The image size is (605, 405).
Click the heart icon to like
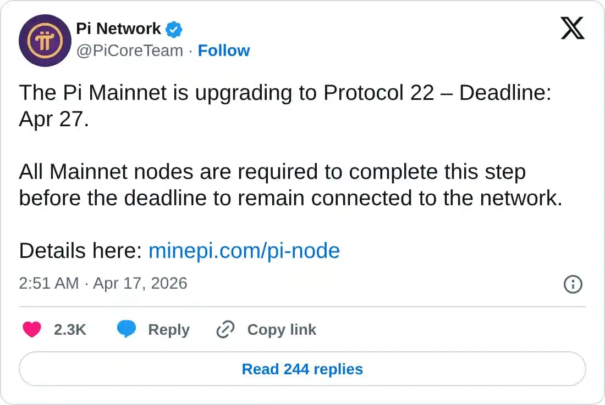click(32, 329)
